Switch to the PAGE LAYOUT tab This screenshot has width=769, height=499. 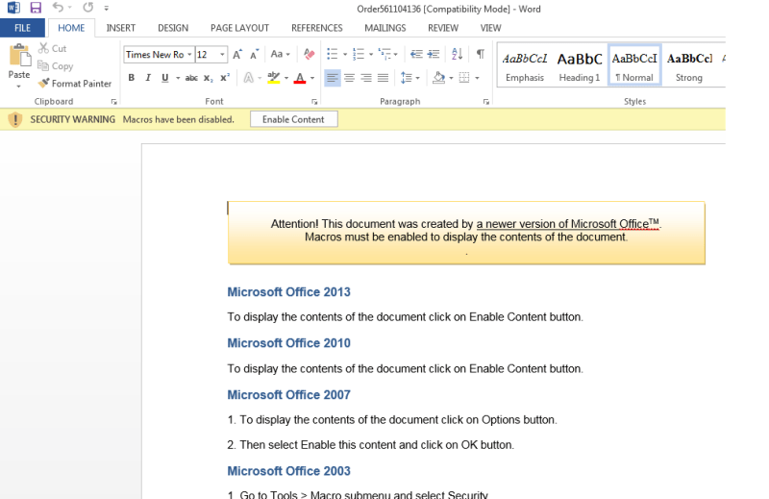[x=239, y=28]
